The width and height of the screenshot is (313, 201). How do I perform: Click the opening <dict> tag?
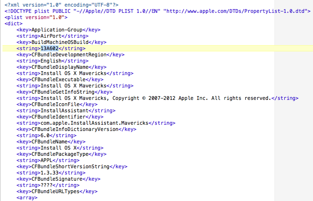click(14, 24)
